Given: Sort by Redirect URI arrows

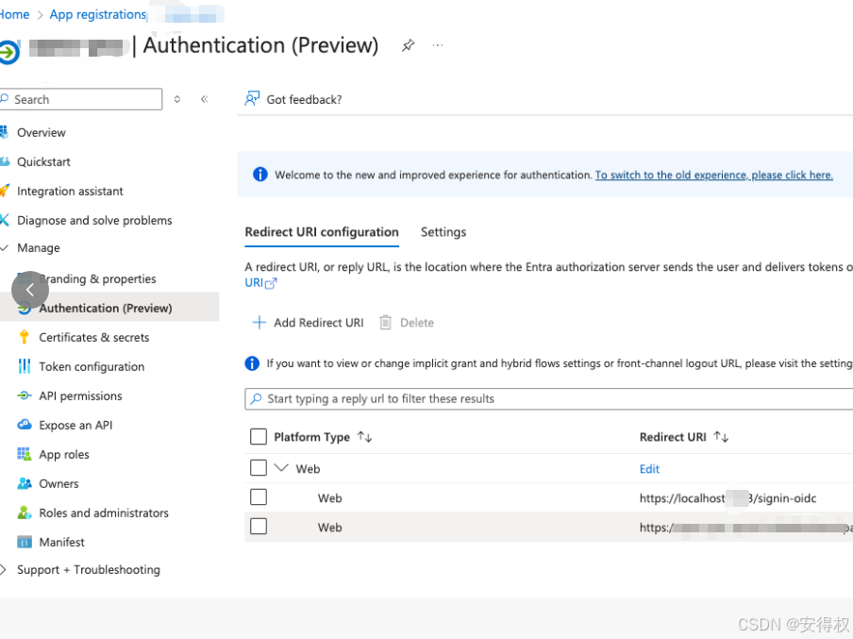Looking at the screenshot, I should pos(721,436).
